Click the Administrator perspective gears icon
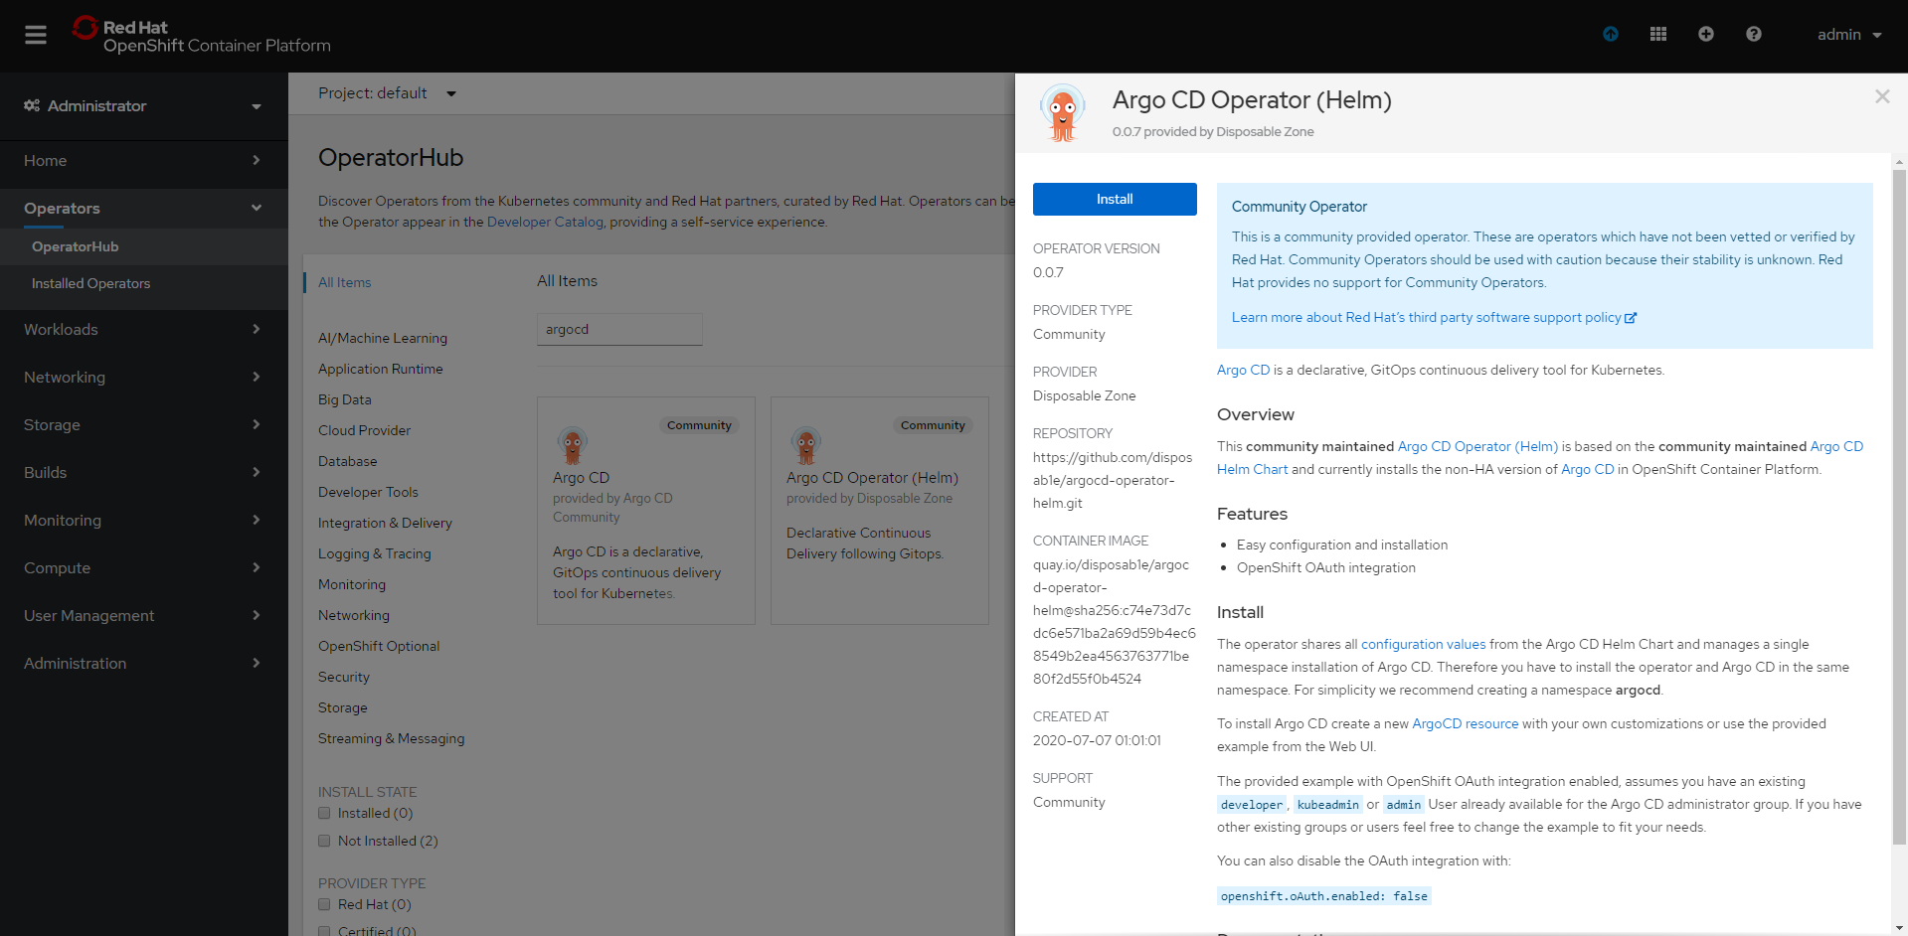Image resolution: width=1908 pixels, height=936 pixels. (32, 105)
